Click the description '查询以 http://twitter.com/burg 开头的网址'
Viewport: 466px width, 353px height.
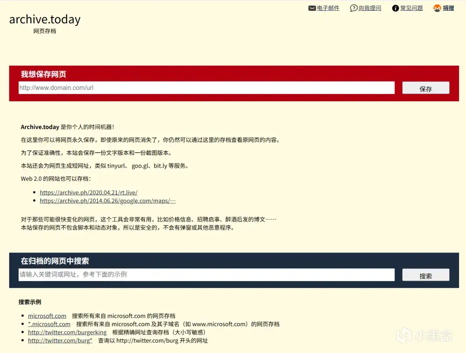point(153,341)
